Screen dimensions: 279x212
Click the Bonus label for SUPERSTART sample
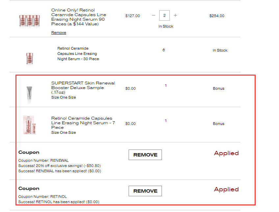218,88
